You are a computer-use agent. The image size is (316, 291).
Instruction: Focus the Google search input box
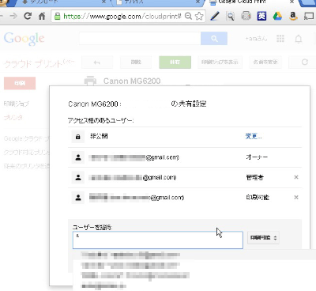[140, 39]
